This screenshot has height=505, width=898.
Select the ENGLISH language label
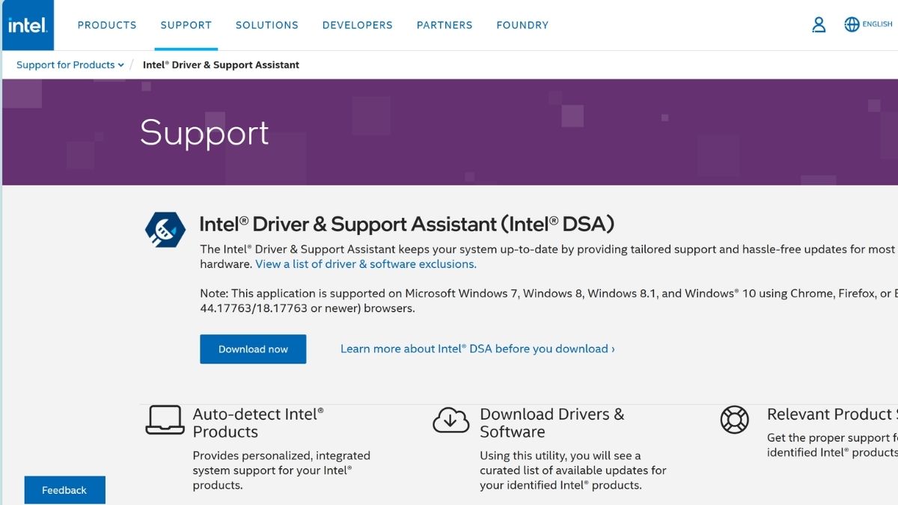tap(877, 25)
